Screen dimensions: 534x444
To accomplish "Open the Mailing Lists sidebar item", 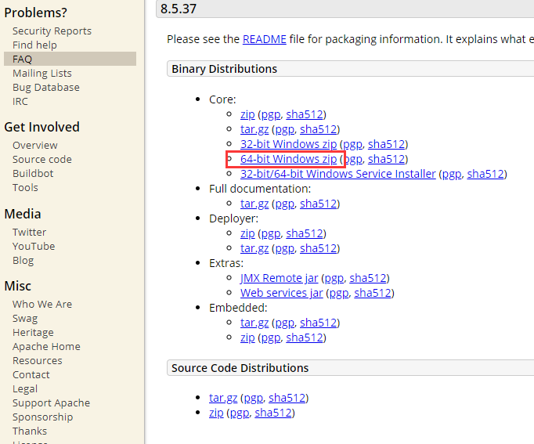I will point(41,73).
